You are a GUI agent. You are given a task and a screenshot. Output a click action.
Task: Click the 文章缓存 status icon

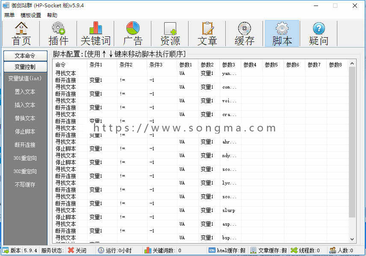tap(253, 250)
